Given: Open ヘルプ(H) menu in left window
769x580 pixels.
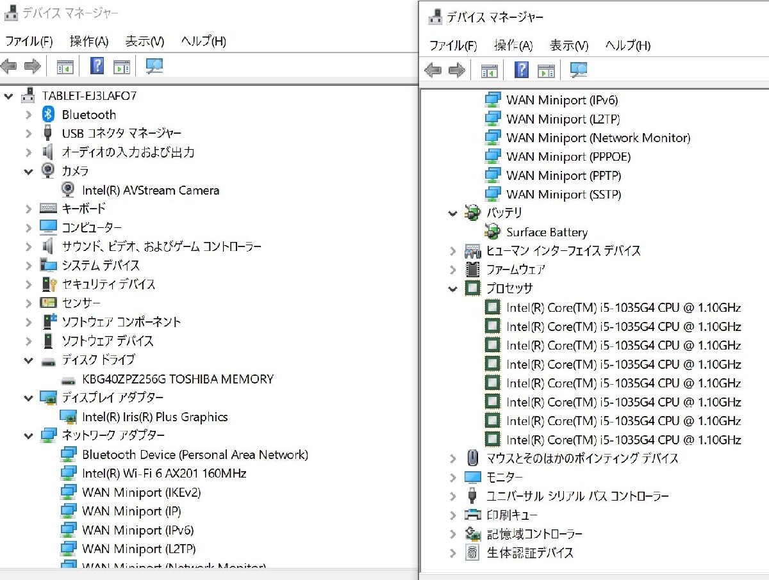Looking at the screenshot, I should tap(203, 42).
